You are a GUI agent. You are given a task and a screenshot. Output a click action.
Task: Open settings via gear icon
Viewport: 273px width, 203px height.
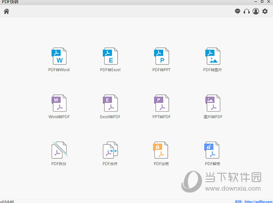pyautogui.click(x=265, y=11)
